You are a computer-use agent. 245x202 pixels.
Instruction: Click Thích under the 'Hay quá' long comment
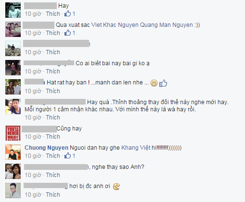[x=53, y=118]
